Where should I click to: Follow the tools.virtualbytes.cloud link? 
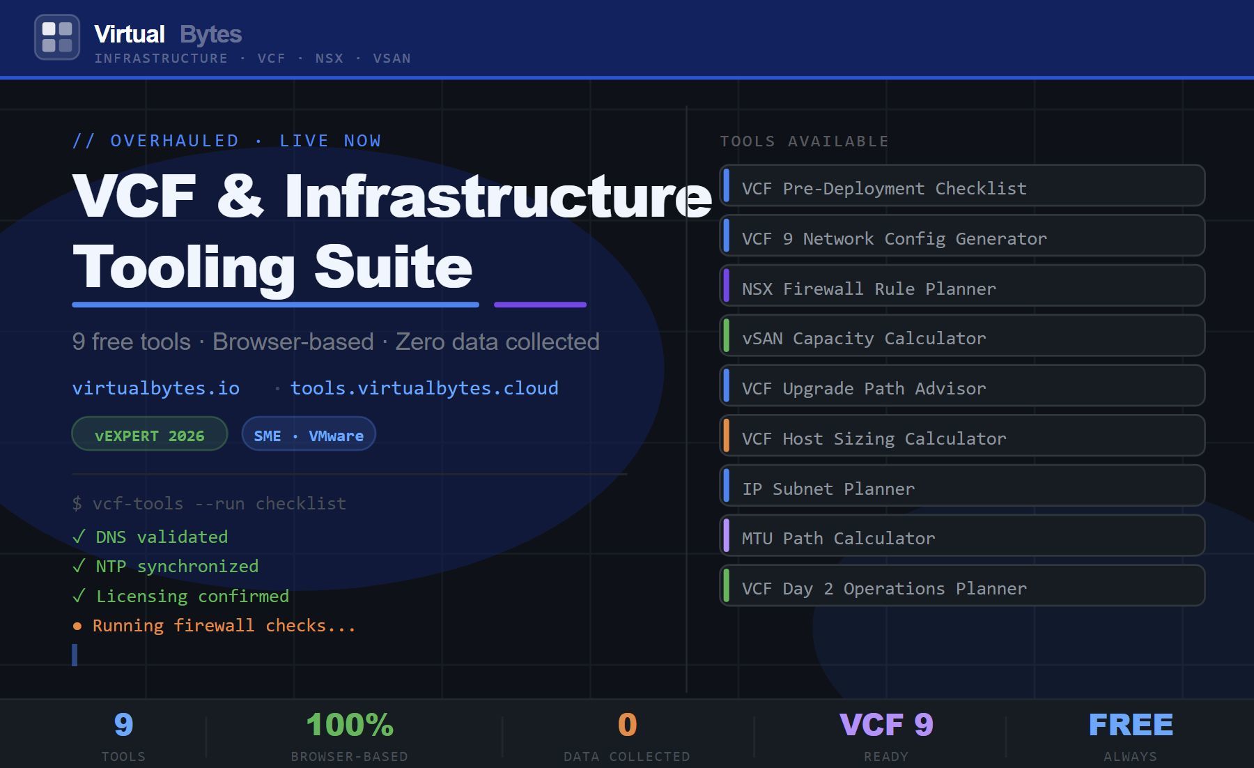[424, 388]
